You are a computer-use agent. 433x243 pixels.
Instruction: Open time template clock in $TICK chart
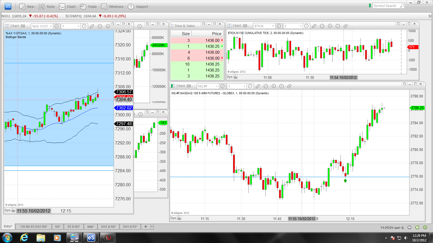click(x=306, y=26)
